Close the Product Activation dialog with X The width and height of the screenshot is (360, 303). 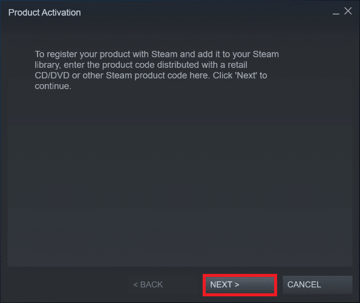click(x=348, y=11)
